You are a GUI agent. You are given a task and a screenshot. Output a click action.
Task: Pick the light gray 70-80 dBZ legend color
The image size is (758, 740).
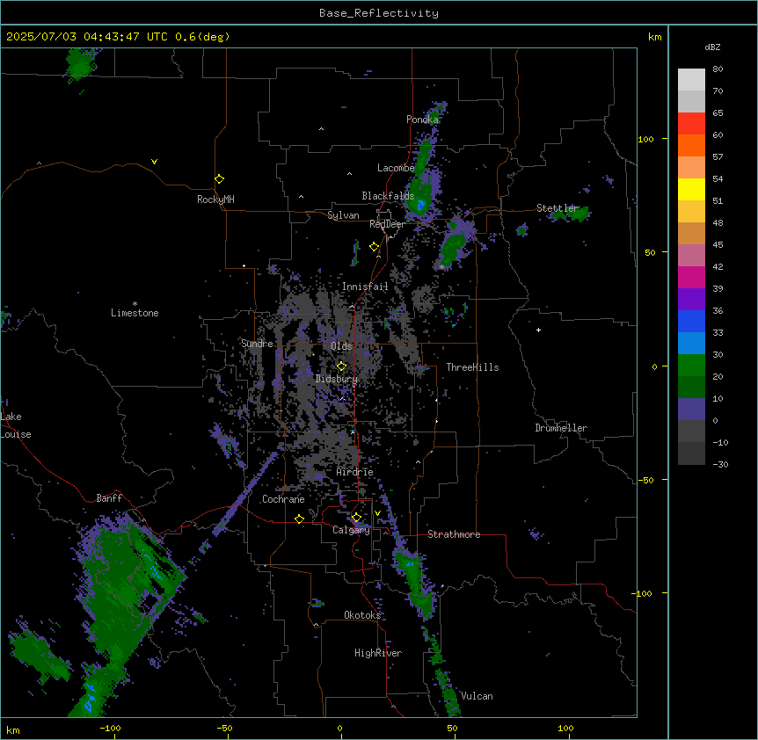[691, 80]
